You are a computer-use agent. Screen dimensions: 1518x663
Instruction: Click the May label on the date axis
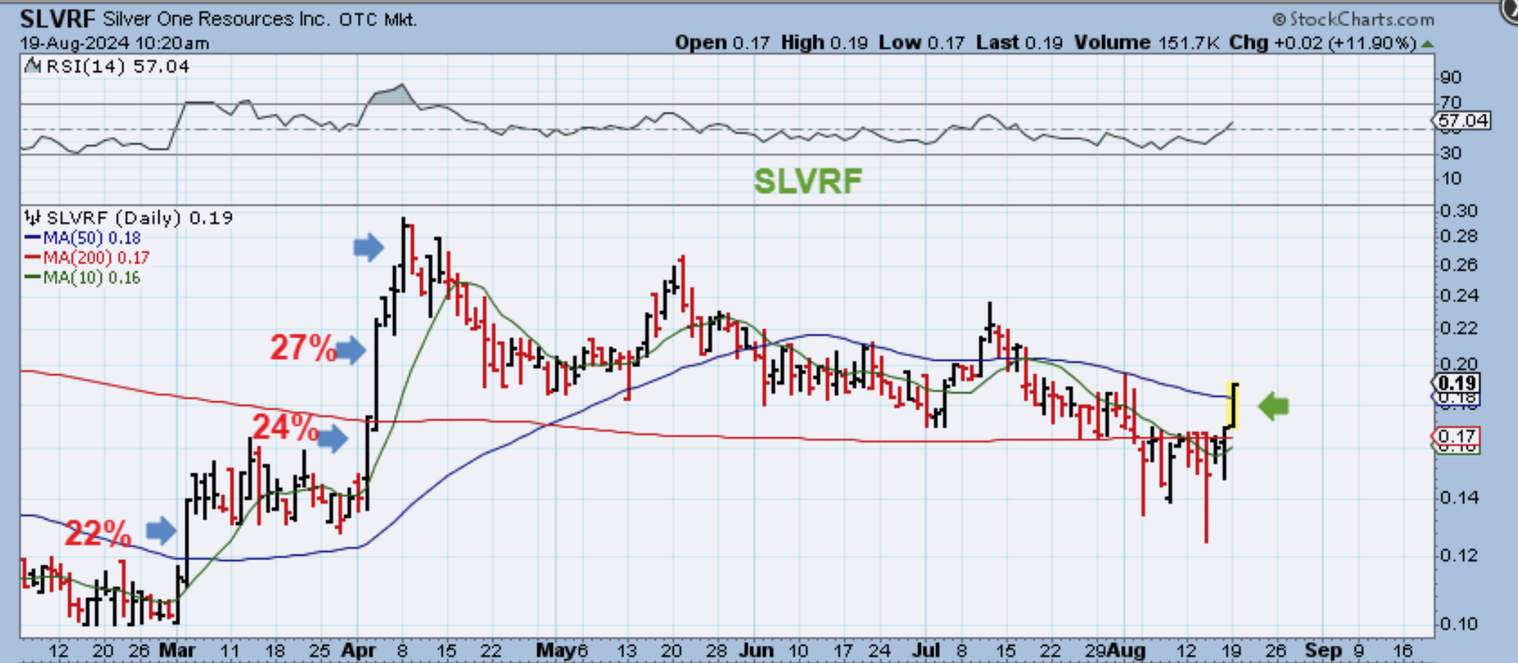556,650
